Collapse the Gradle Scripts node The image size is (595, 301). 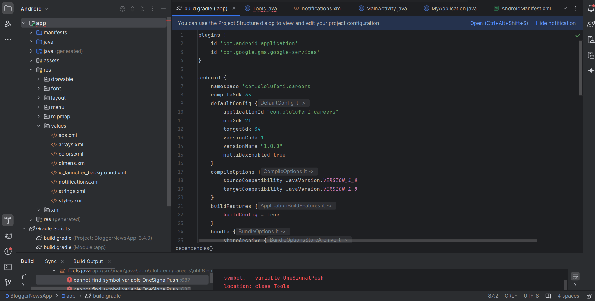tap(24, 228)
